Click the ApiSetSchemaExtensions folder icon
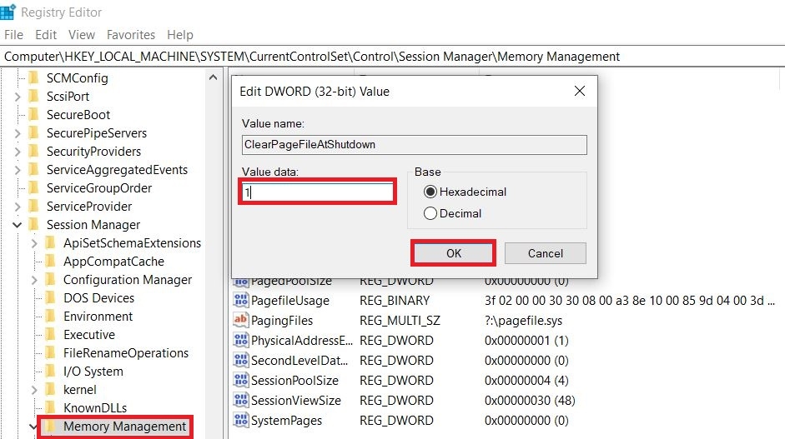 [x=50, y=243]
